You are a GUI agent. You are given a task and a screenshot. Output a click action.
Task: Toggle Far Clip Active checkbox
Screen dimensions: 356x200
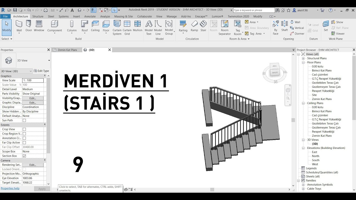tap(24, 142)
